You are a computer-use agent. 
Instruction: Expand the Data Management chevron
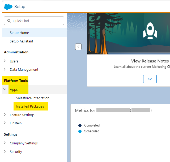pos(5,69)
